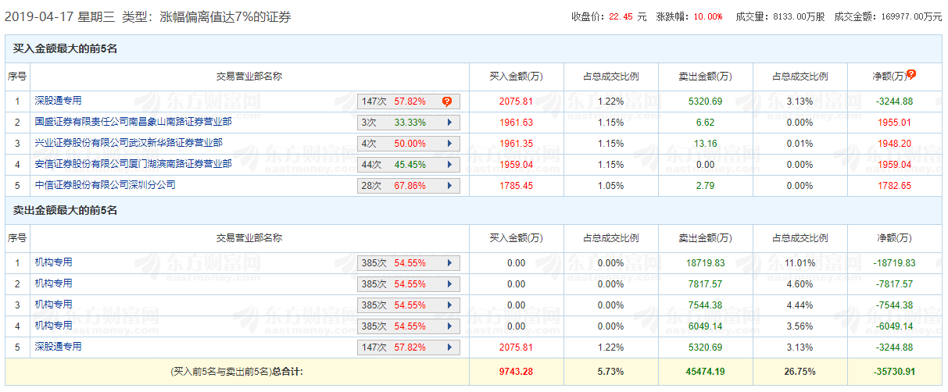Open the 机构专用 link with net -18719.83

pyautogui.click(x=53, y=262)
